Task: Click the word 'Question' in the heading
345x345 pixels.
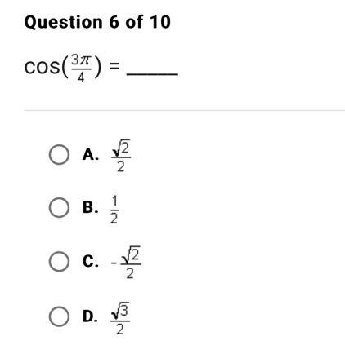Action: coord(63,22)
